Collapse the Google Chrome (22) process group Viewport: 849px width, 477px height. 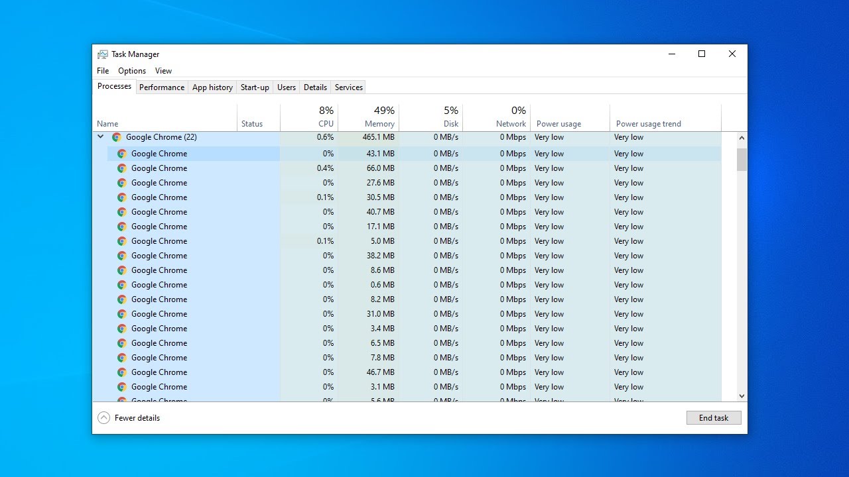(x=101, y=137)
